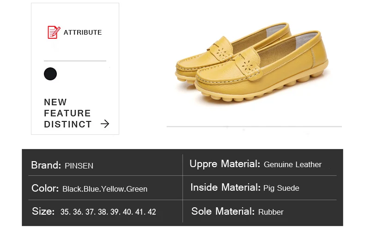Click the Pig Suede value
365x241 pixels.
click(281, 188)
